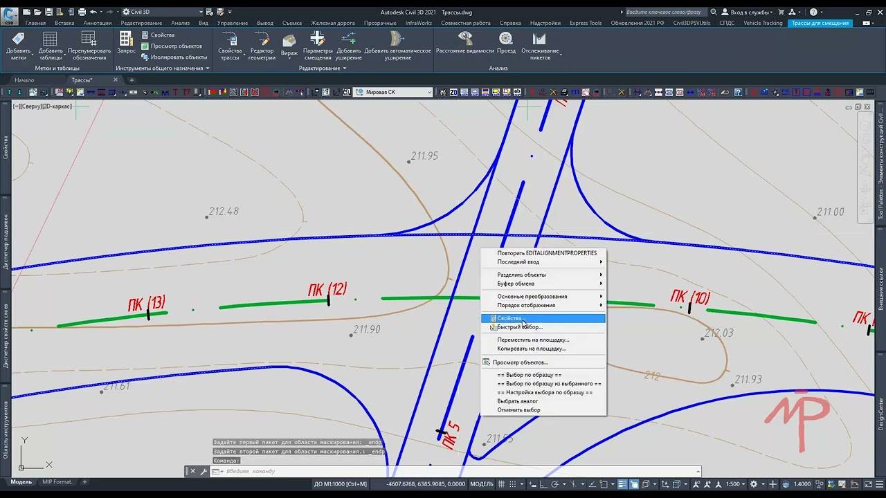Toggle clean screen icon in the status bar
The image size is (886, 498).
click(868, 484)
